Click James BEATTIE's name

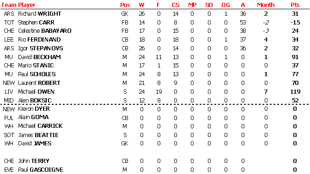click(38, 135)
